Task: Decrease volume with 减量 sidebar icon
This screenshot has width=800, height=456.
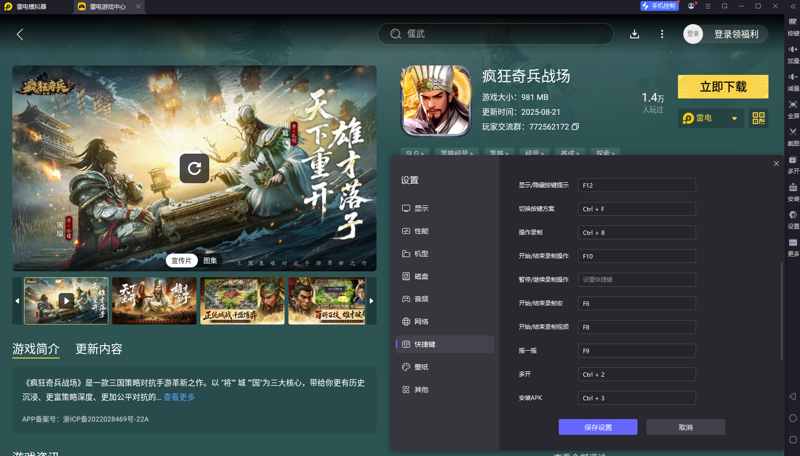Action: (793, 82)
